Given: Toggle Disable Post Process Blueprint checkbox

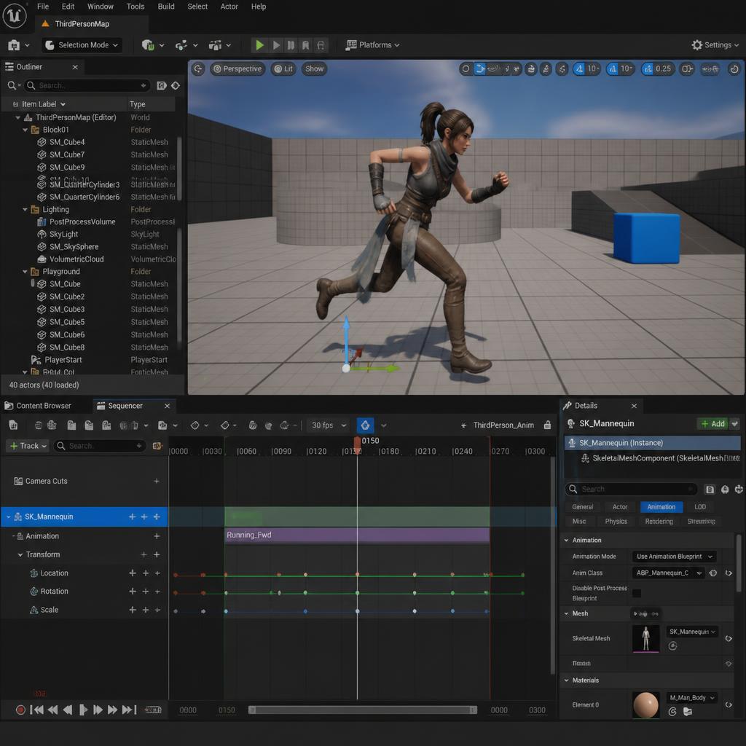Looking at the screenshot, I should pyautogui.click(x=637, y=593).
